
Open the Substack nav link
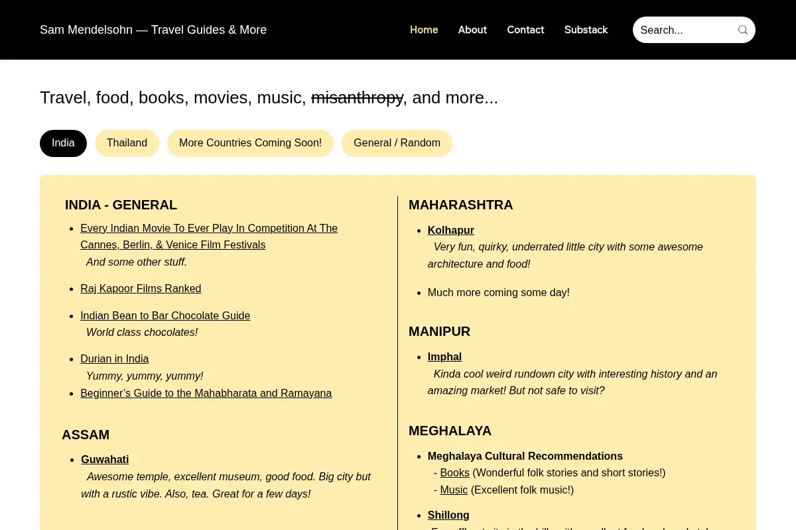(586, 30)
